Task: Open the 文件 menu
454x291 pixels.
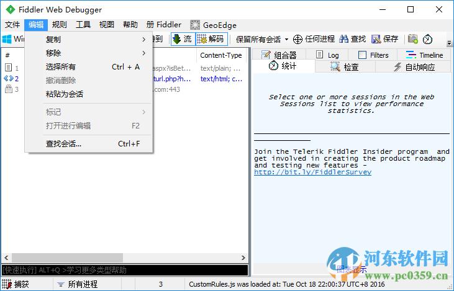Action: click(12, 25)
